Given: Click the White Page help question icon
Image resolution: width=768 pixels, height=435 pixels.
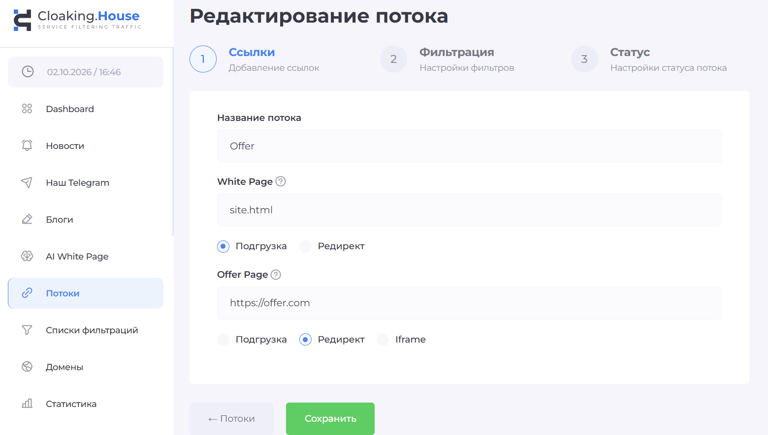Looking at the screenshot, I should tap(281, 181).
